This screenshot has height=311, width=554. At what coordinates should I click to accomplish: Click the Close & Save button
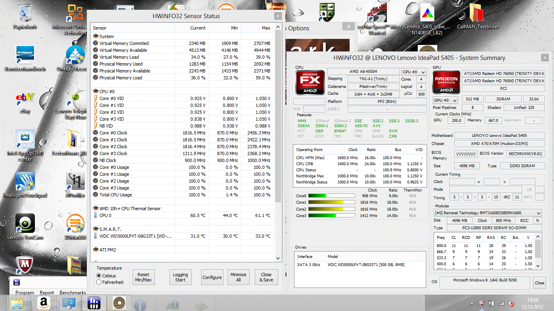pos(266,277)
